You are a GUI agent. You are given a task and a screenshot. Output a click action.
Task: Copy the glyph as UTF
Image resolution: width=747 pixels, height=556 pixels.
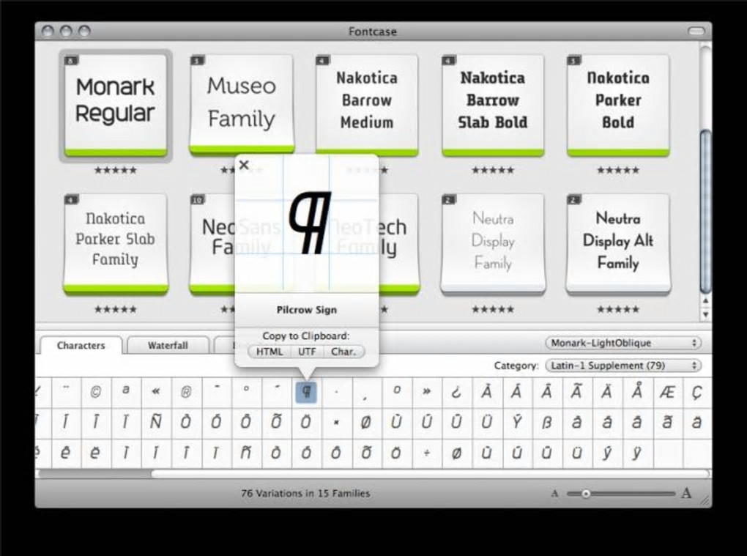(x=307, y=352)
